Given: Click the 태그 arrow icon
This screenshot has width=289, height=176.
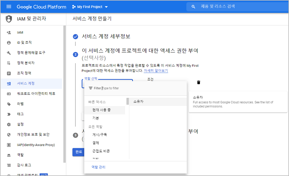Looking at the screenshot, I should (9, 114).
